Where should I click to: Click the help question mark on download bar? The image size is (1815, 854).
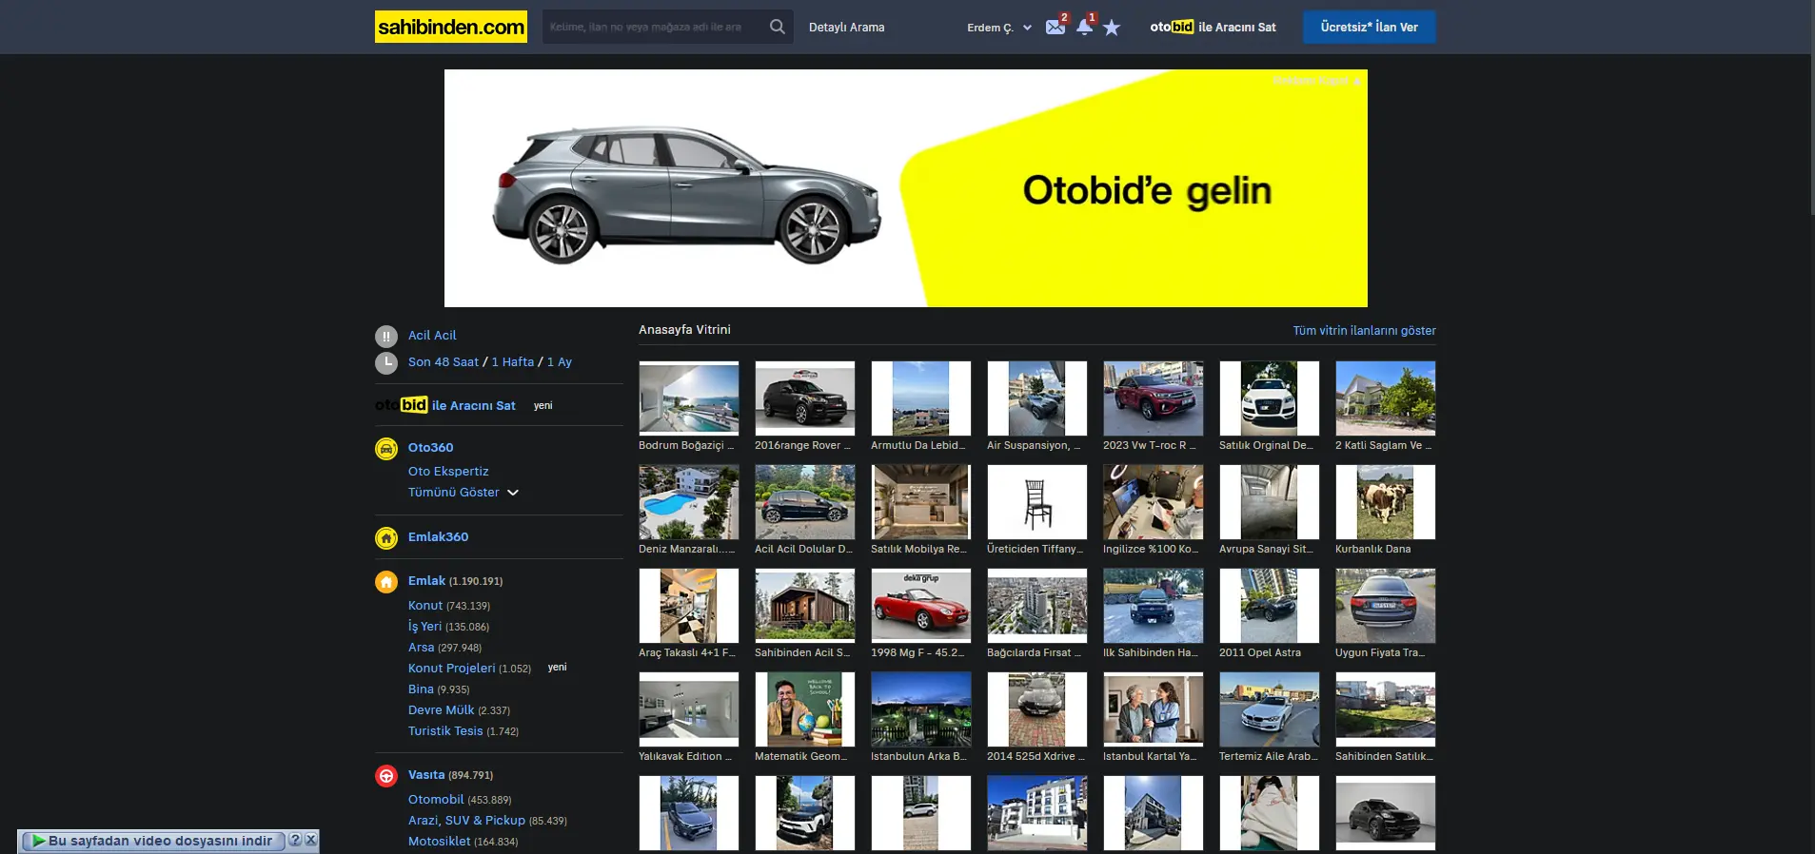pos(295,841)
